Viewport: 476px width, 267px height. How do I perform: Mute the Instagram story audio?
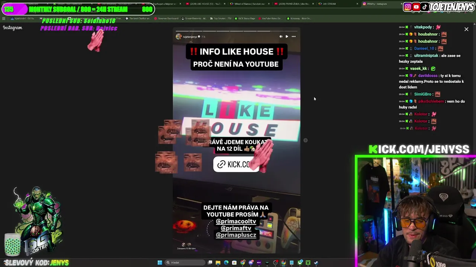[x=281, y=37]
